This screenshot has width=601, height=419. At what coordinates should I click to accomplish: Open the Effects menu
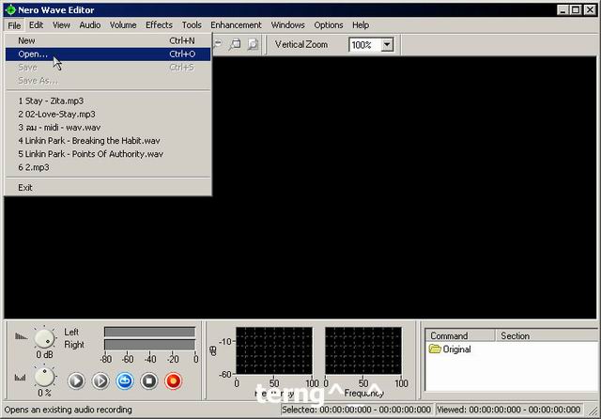point(159,25)
